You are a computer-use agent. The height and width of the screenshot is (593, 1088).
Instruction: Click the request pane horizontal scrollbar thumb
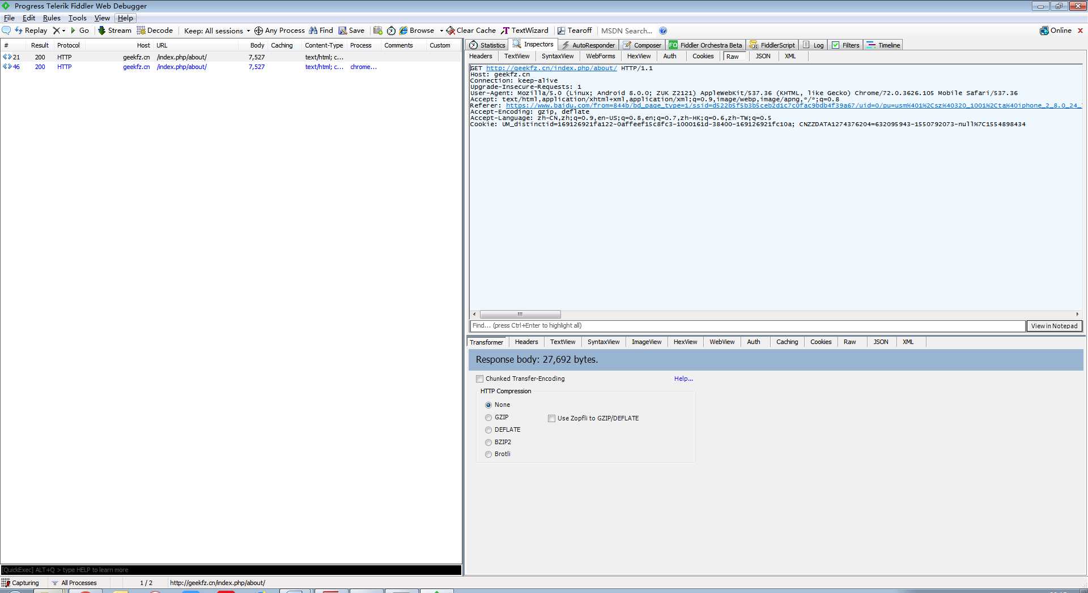click(520, 315)
